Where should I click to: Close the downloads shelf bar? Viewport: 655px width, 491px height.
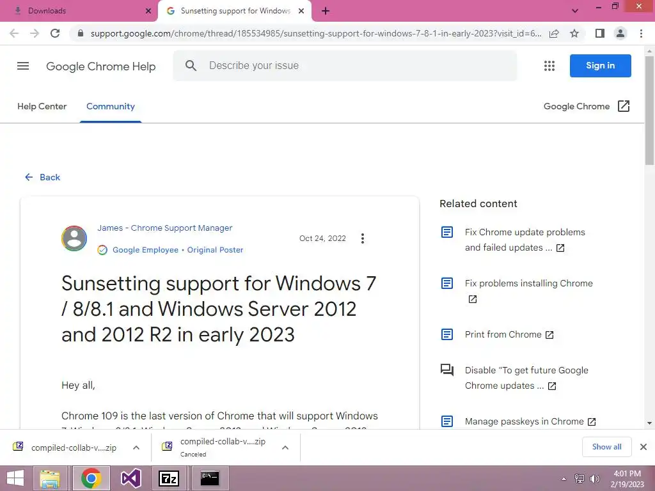point(643,447)
